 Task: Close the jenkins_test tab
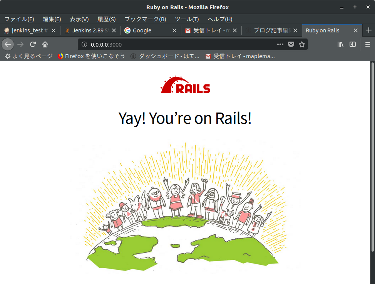pyautogui.click(x=54, y=30)
